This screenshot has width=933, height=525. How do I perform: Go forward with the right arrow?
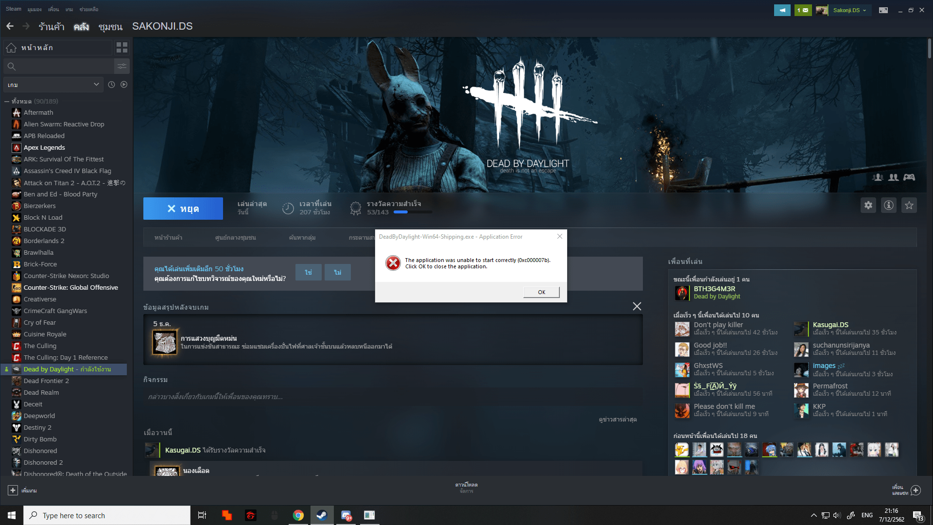(x=26, y=26)
